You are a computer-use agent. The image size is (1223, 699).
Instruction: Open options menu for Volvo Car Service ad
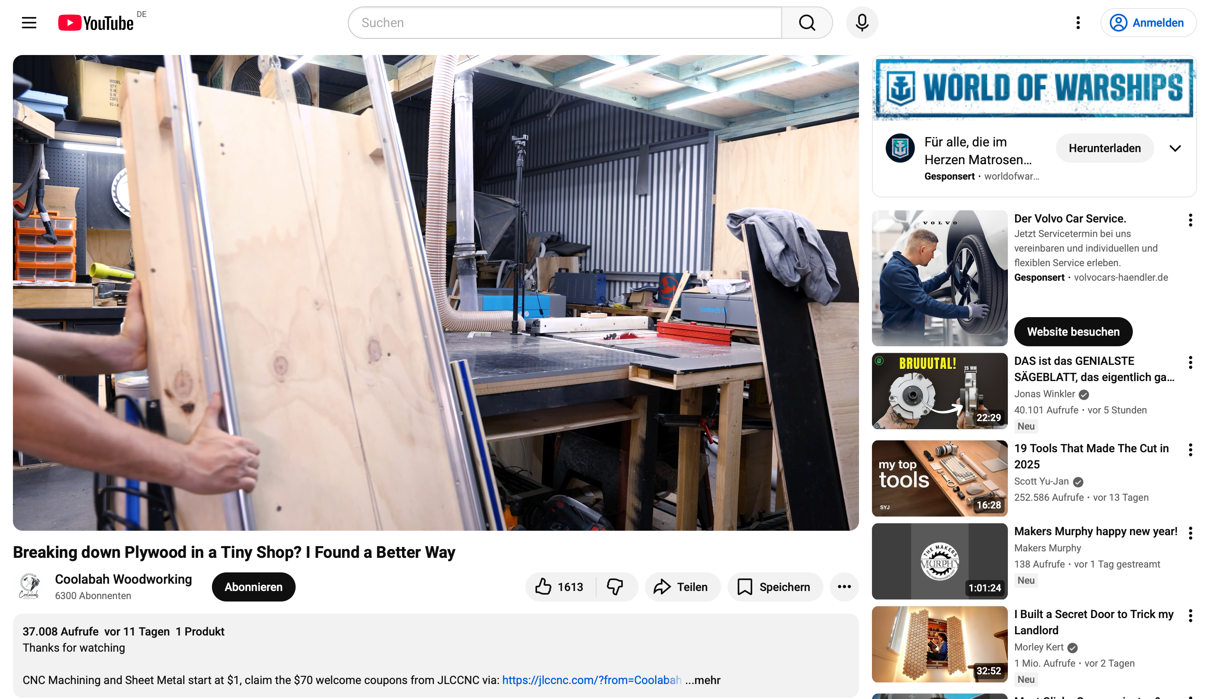pos(1190,220)
